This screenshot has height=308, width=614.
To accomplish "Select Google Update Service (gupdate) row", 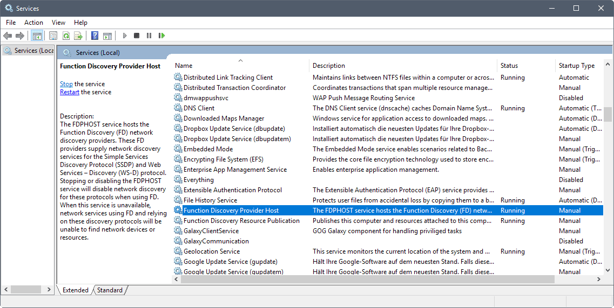I will tap(388, 262).
